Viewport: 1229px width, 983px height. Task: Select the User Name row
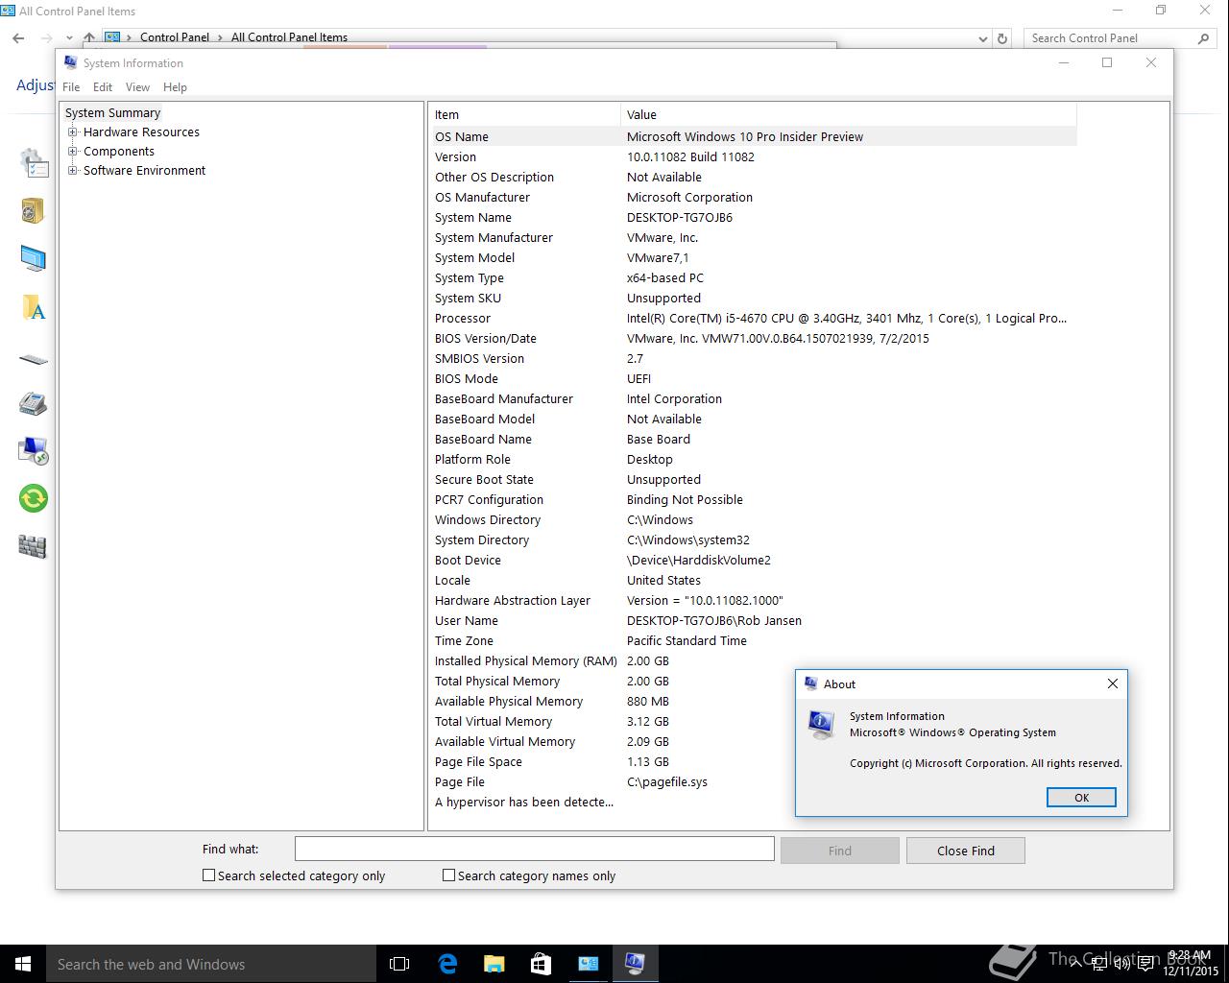coord(754,620)
